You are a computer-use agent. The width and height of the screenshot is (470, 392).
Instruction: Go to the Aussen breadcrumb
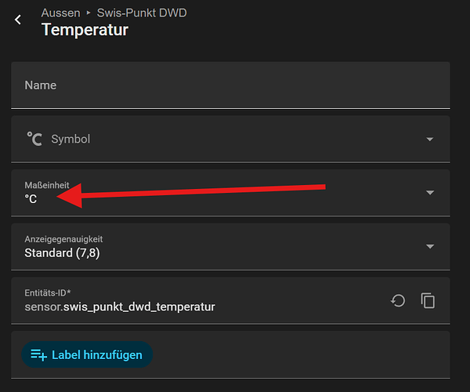click(x=61, y=13)
